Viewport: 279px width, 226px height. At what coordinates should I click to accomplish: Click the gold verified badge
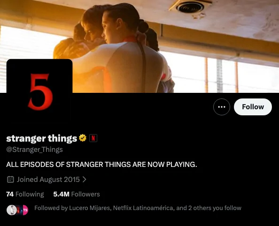[83, 138]
